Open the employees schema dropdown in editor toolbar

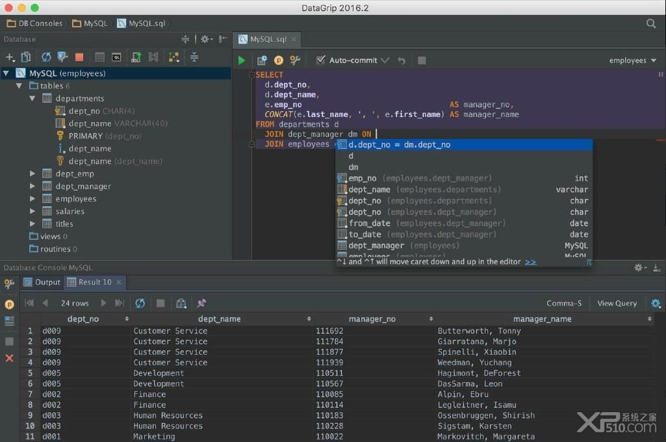(x=632, y=60)
